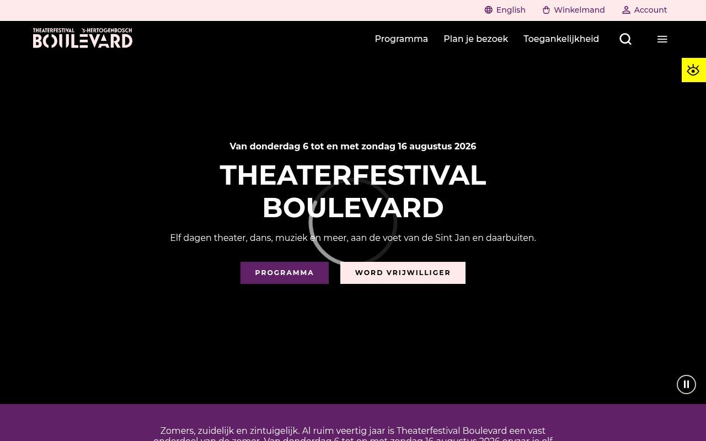706x441 pixels.
Task: Click the festival dates text line
Action: [x=353, y=146]
